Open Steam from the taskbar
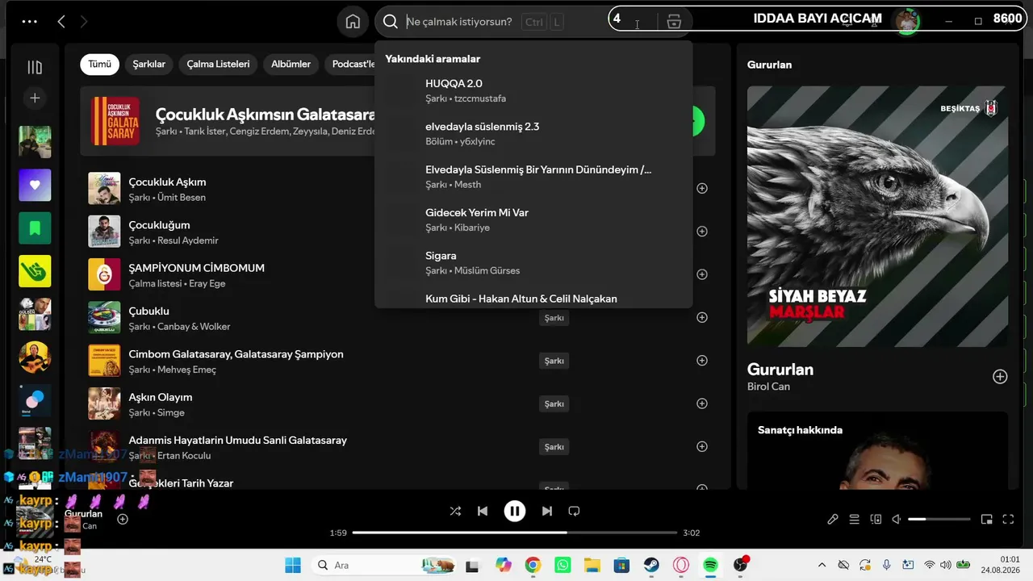Screen dimensions: 1033x581 coord(651,565)
